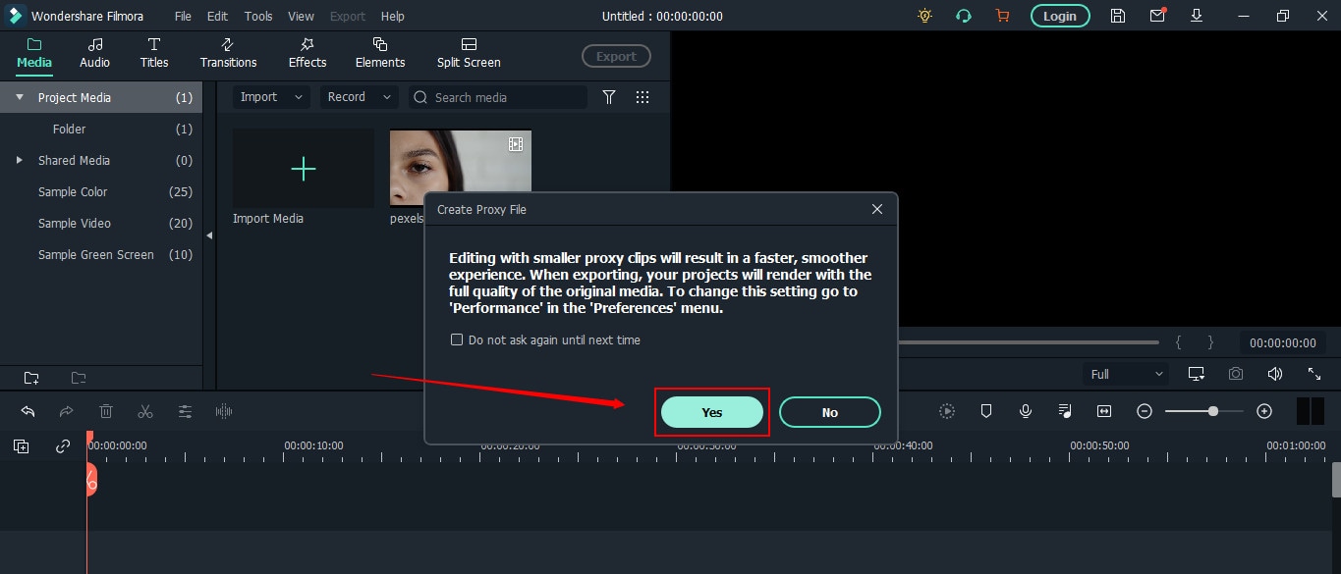
Task: Zoom in timeline with plus icon
Action: pos(1264,412)
